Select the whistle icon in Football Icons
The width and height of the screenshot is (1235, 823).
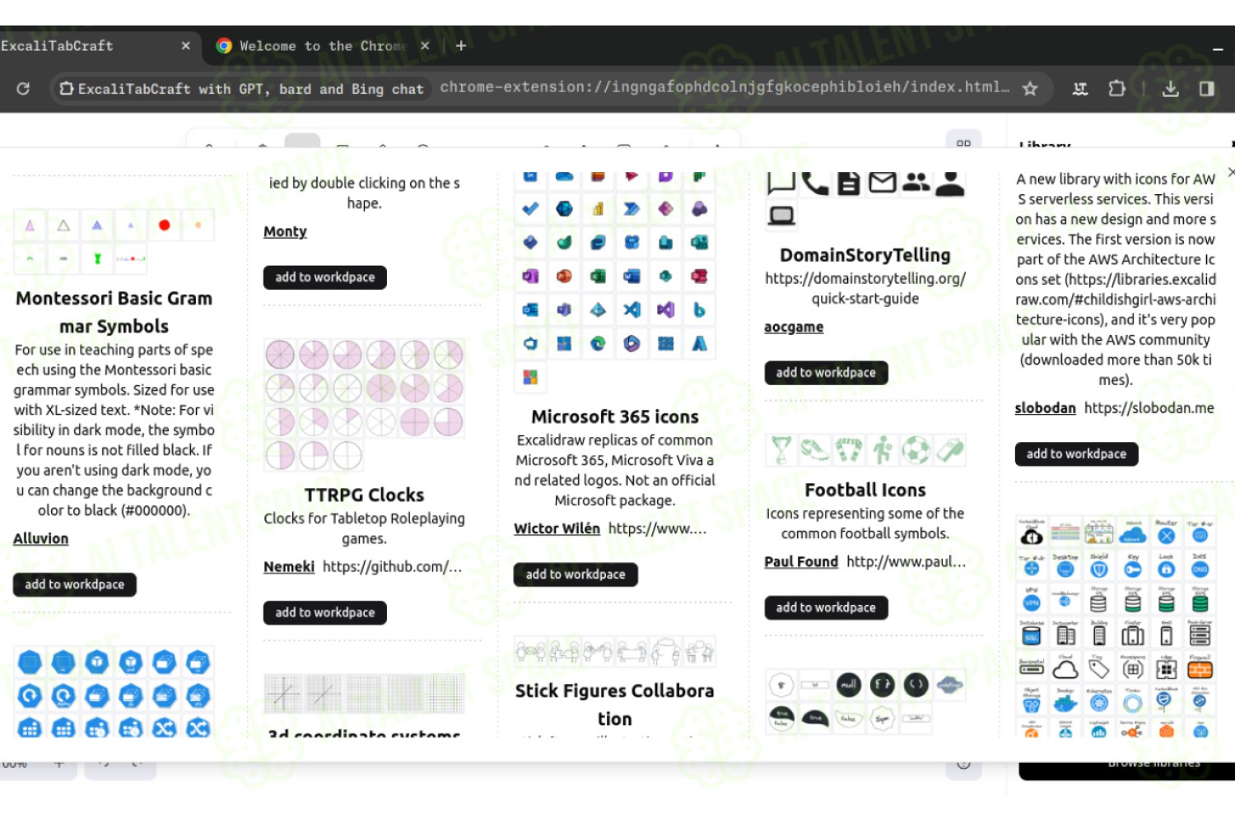tap(949, 450)
